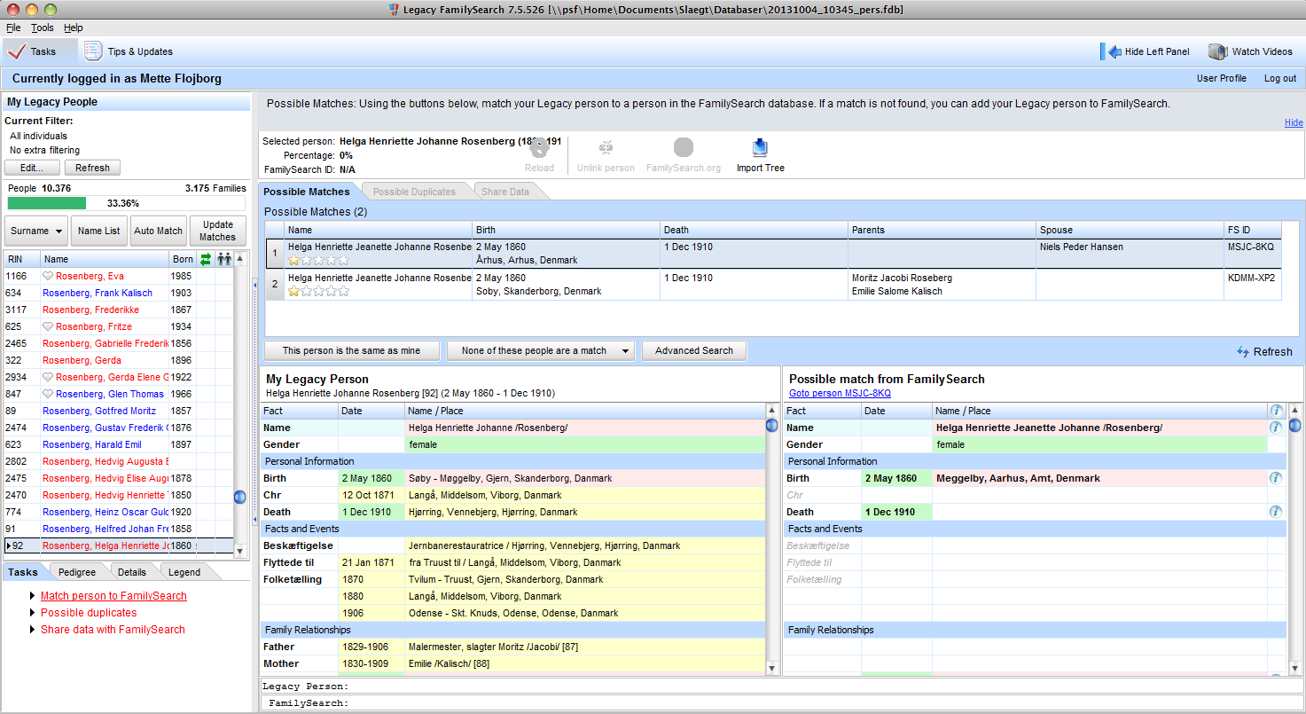1306x714 pixels.
Task: Open 'Goto person MSJC-8KQ' link
Action: pyautogui.click(x=840, y=393)
